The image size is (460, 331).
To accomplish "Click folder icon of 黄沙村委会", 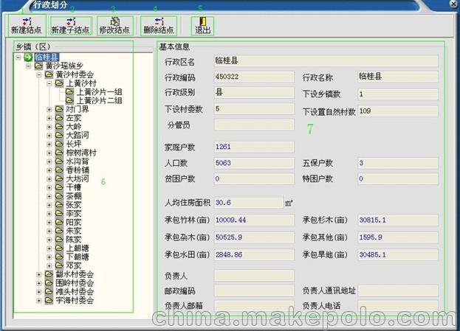I will point(49,74).
